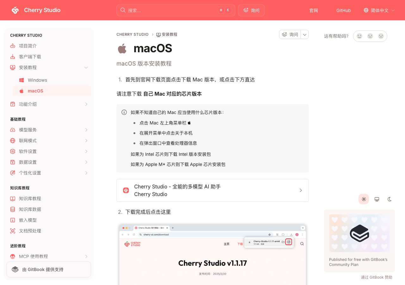Expand the 数据设置 section chevron
405x285 pixels.
tap(86, 162)
